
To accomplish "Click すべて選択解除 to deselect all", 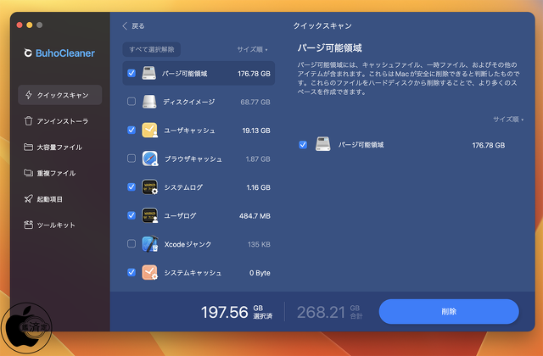I will point(151,50).
